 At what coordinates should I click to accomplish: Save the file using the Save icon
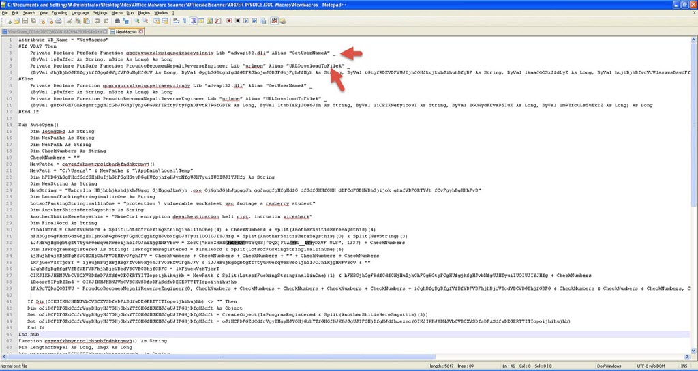pyautogui.click(x=25, y=21)
